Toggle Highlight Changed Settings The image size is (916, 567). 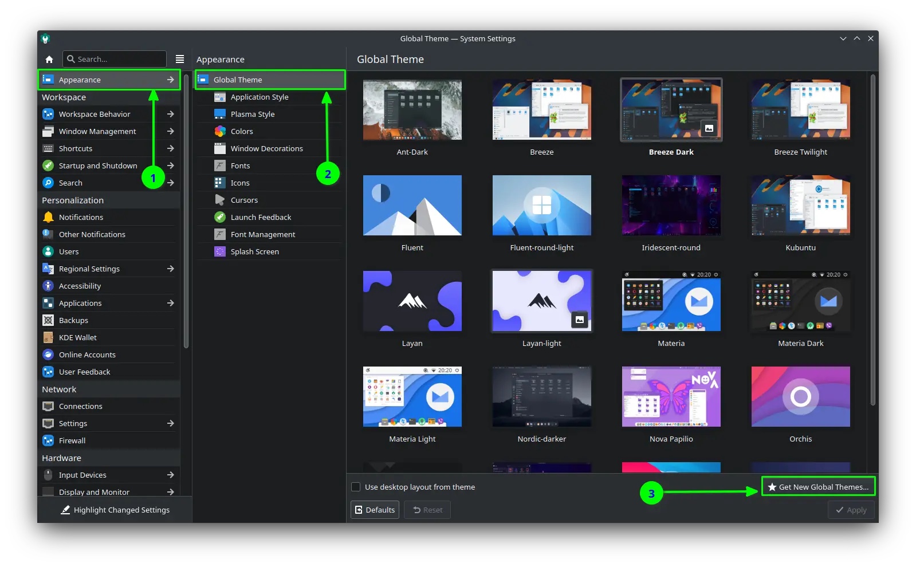(x=115, y=510)
